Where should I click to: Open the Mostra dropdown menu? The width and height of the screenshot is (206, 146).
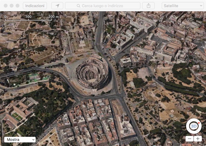(20, 139)
